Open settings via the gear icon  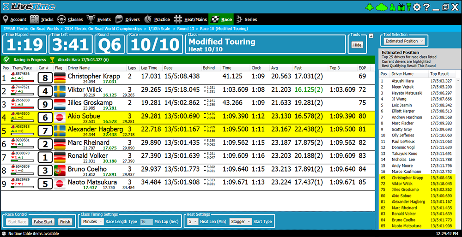pos(417,6)
